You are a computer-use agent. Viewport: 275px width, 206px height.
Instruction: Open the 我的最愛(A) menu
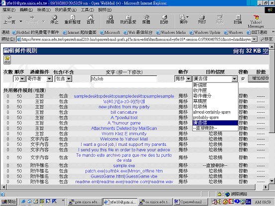66,10
